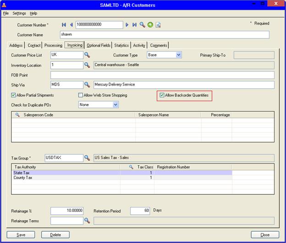Click the Close button

[265, 235]
